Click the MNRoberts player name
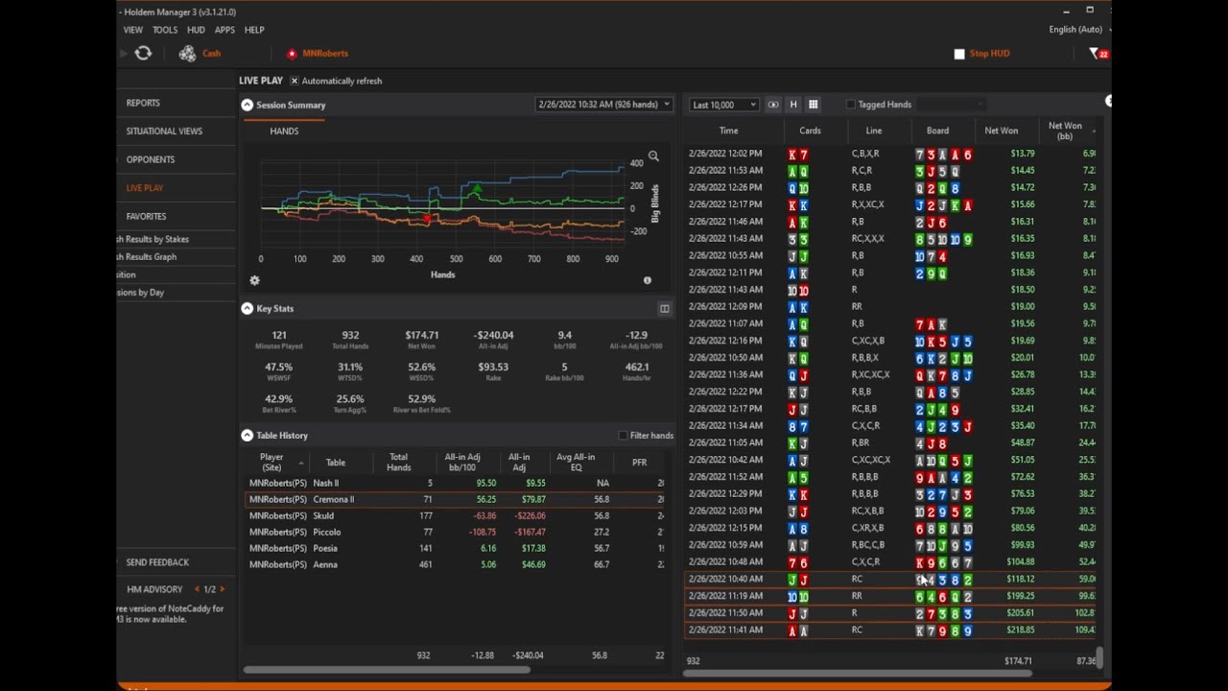The image size is (1228, 691). click(325, 54)
